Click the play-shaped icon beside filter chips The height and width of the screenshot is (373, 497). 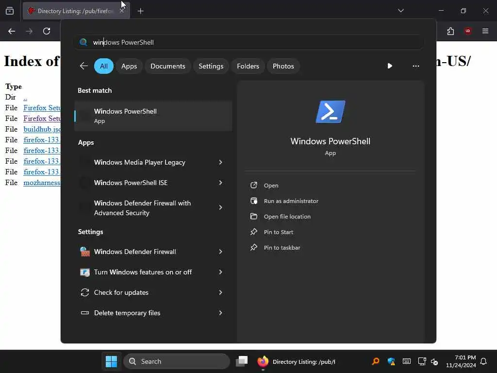coord(390,66)
